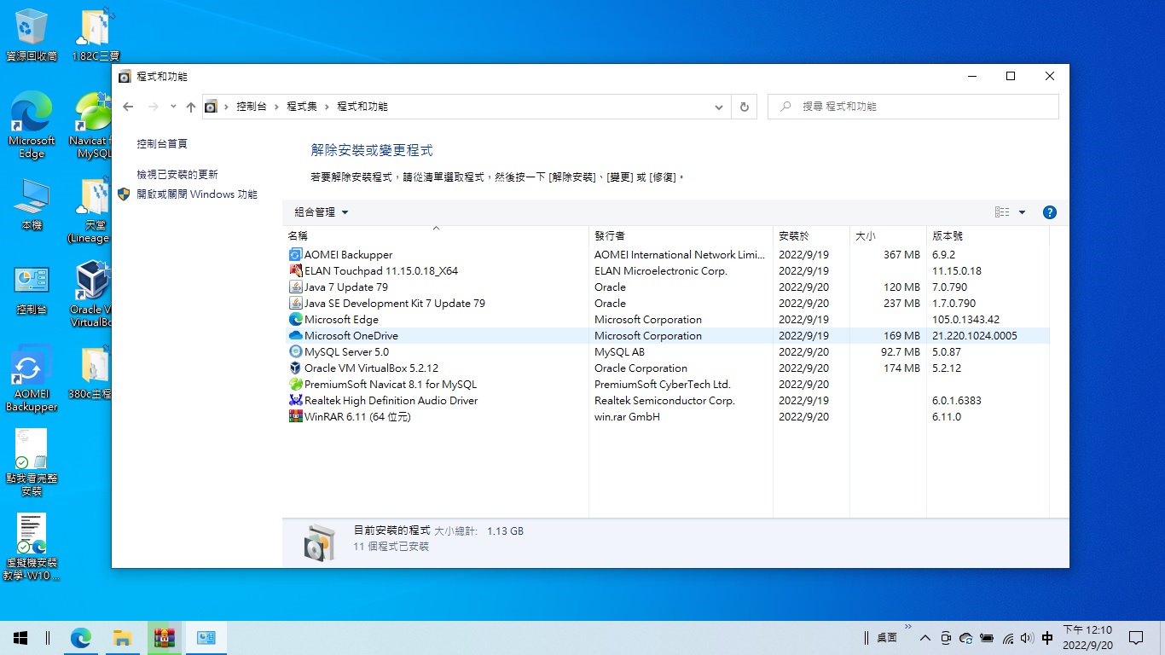1165x655 pixels.
Task: Click the Edge icon in the taskbar
Action: pos(81,637)
